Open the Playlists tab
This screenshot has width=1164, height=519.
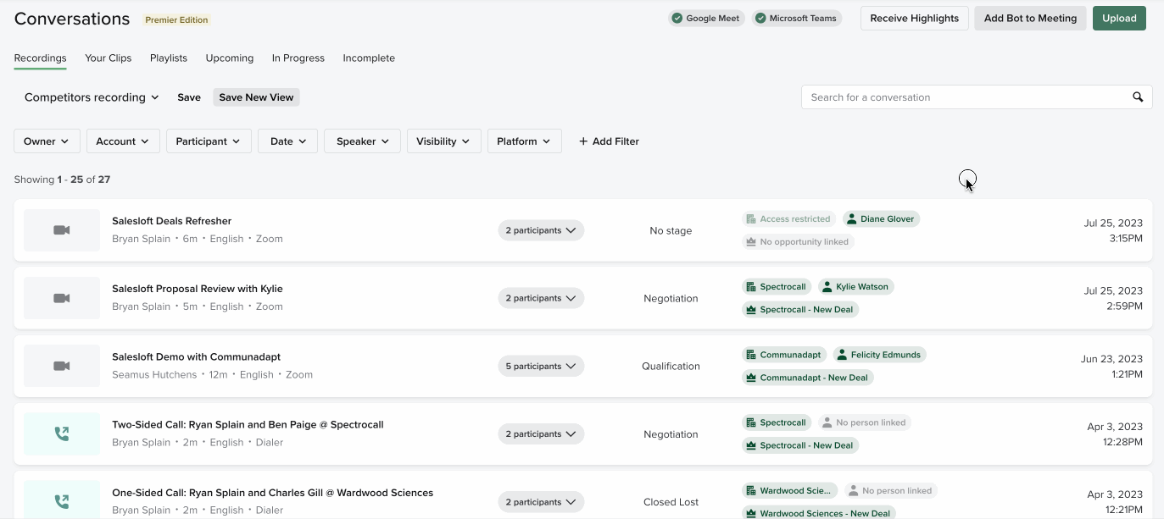tap(169, 58)
